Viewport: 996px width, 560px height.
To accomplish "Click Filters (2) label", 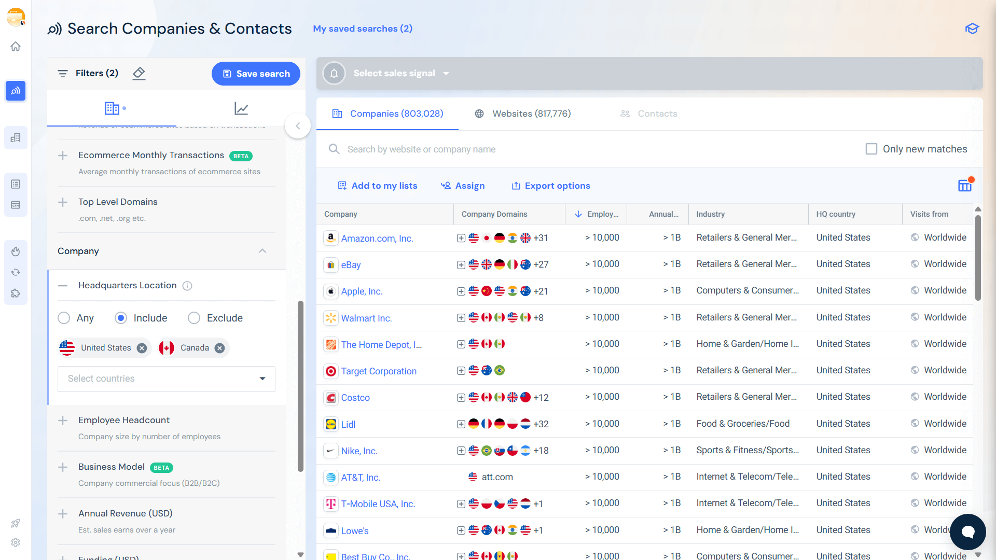I will pos(97,73).
